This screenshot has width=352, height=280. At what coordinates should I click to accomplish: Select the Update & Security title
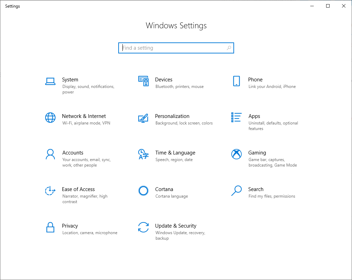(175, 226)
